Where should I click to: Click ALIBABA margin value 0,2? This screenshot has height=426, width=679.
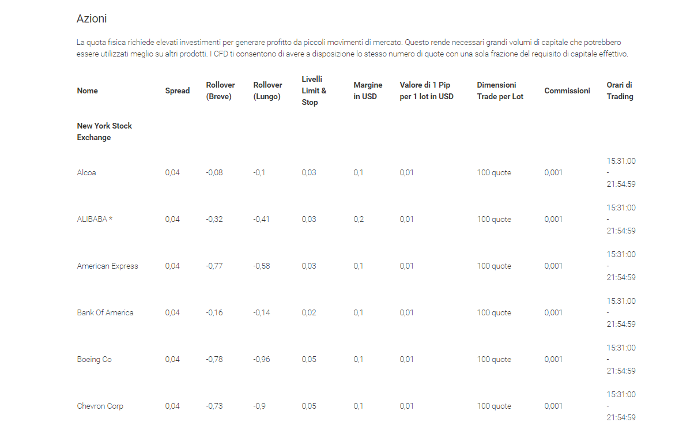pyautogui.click(x=359, y=219)
